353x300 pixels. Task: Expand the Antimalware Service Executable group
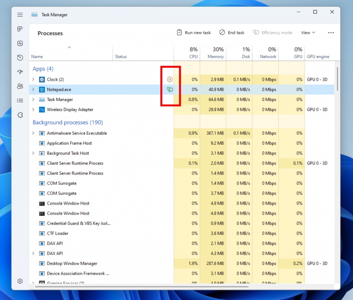coord(33,133)
